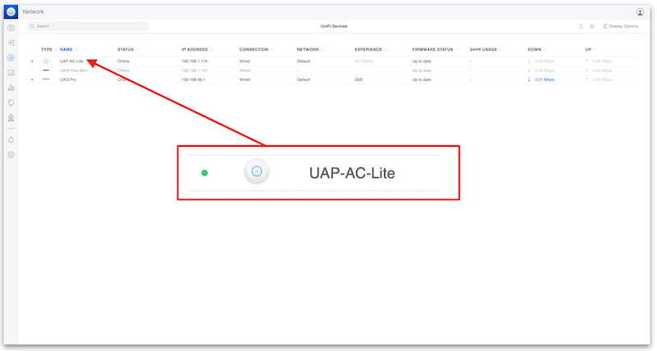The width and height of the screenshot is (657, 351).
Task: Open the Topology view in the sidebar
Action: click(x=11, y=43)
